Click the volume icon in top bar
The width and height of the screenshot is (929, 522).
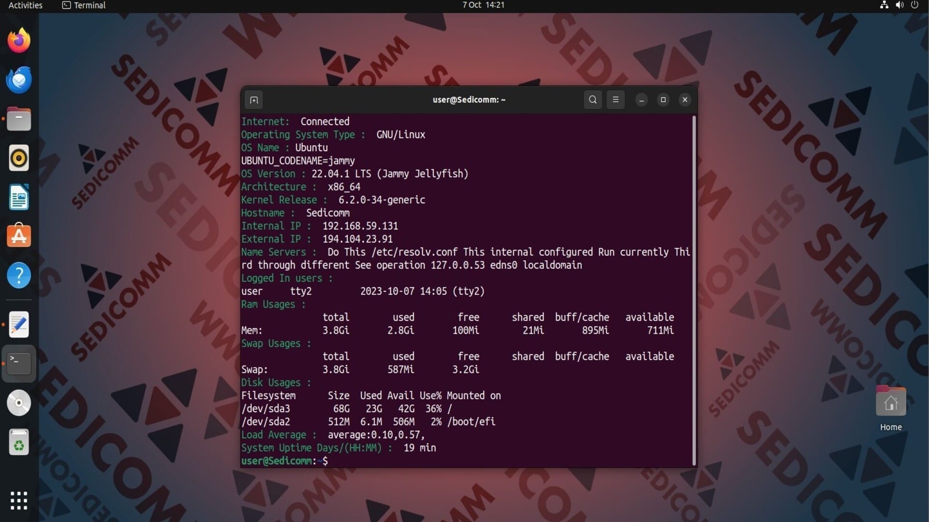pyautogui.click(x=899, y=5)
